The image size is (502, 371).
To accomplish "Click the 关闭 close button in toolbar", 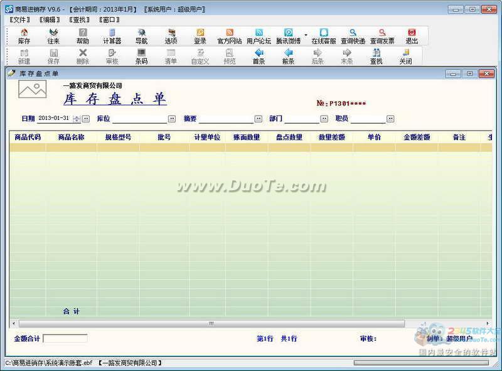I will [405, 56].
